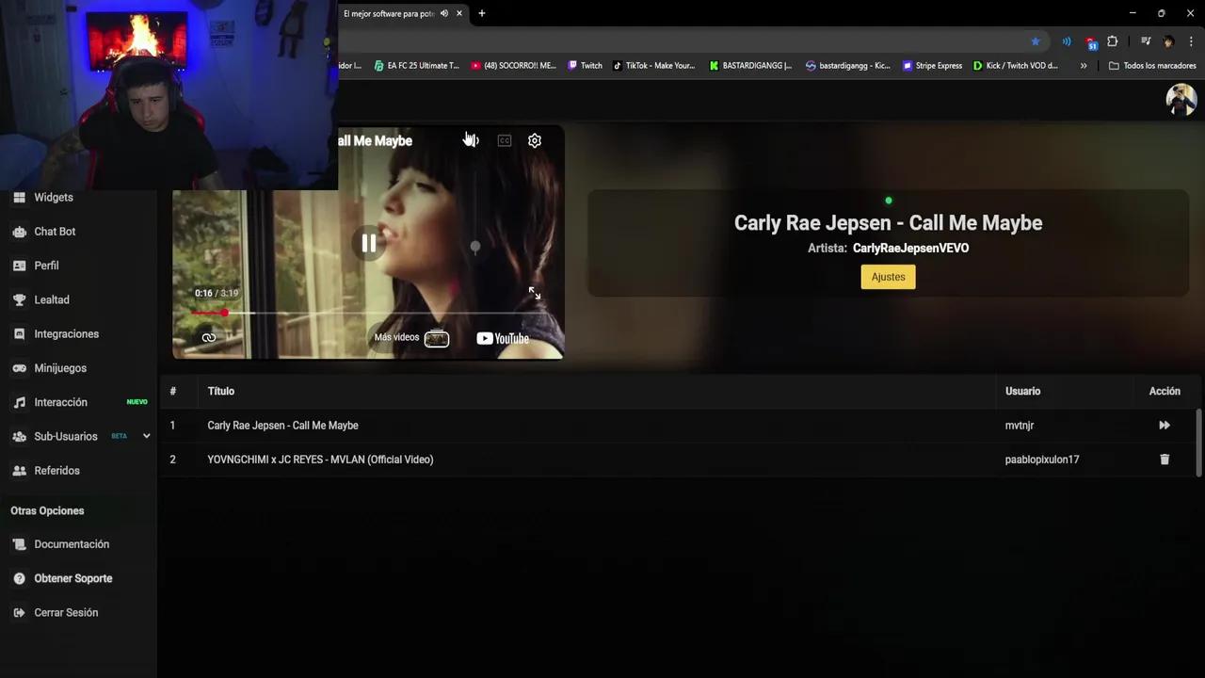1205x678 pixels.
Task: Open the Chrome three-dot menu
Action: coord(1192,41)
